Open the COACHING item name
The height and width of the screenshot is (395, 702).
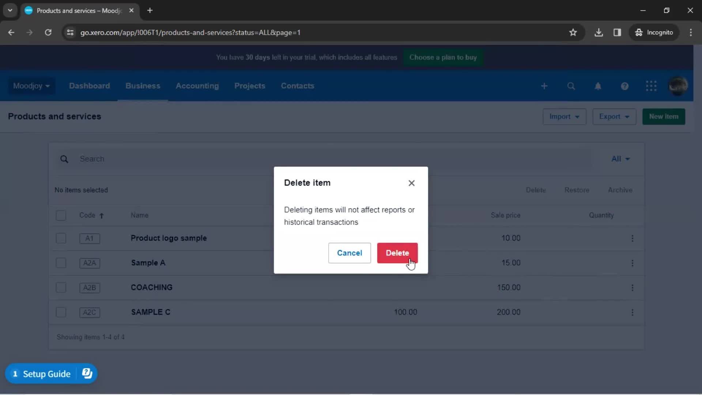(151, 287)
